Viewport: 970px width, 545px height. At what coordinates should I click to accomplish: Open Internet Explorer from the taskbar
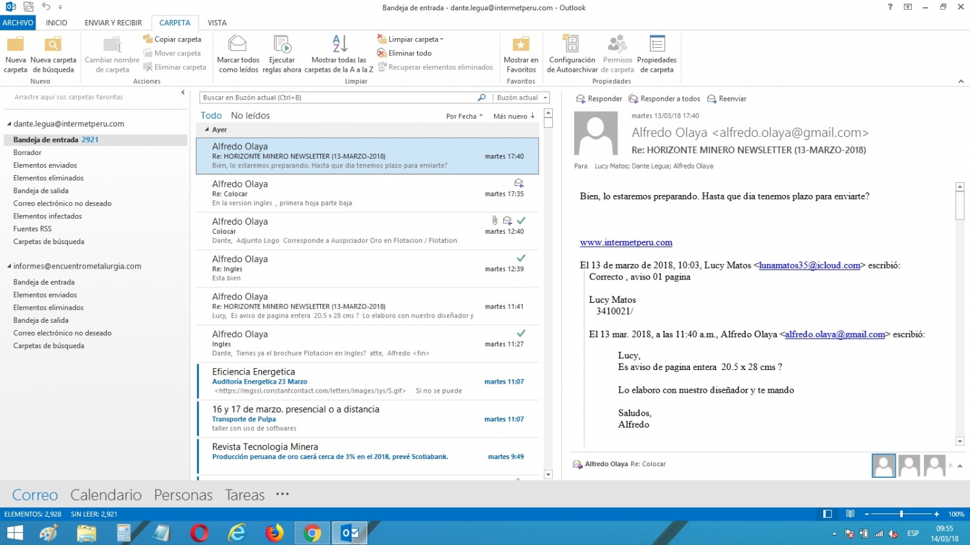click(237, 533)
